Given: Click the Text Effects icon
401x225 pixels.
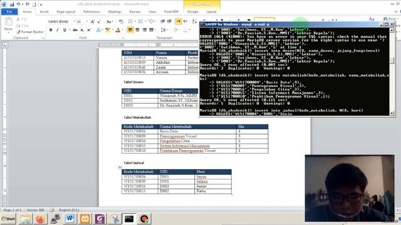Looking at the screenshot, I should click(x=98, y=30).
